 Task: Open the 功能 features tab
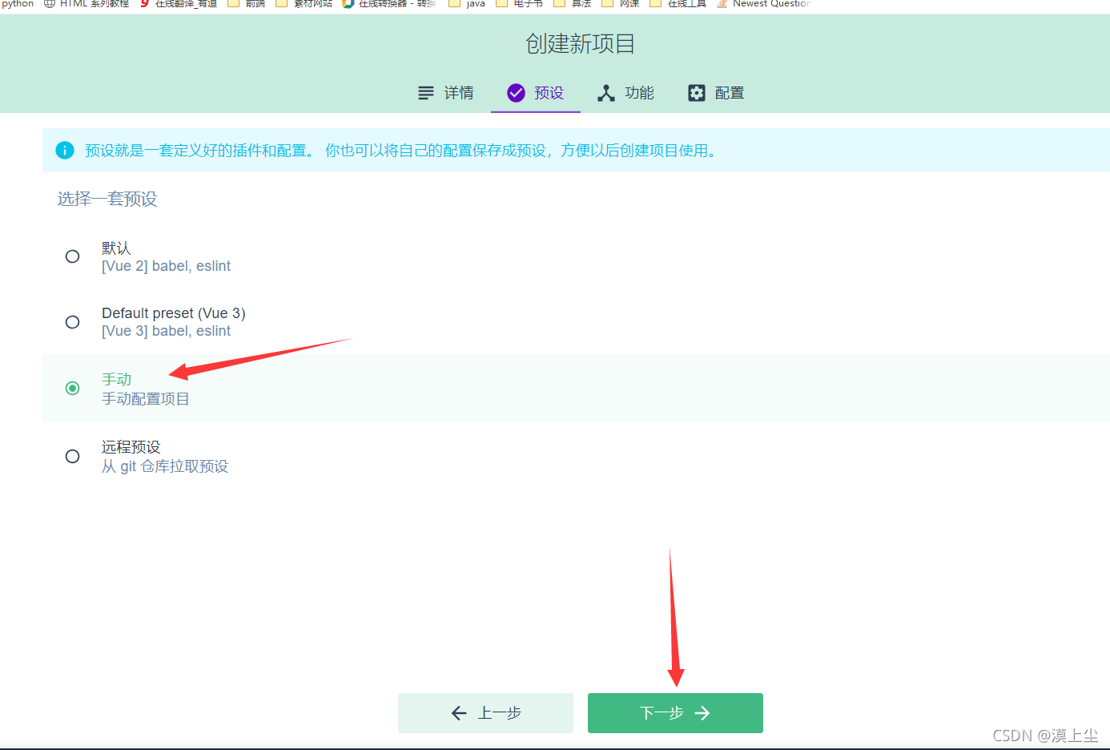tap(625, 93)
